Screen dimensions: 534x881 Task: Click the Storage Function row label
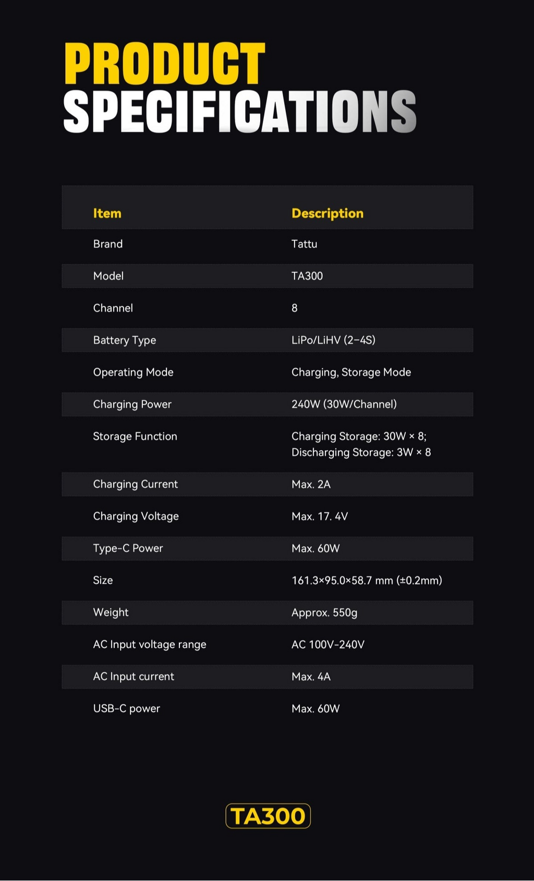pos(135,437)
